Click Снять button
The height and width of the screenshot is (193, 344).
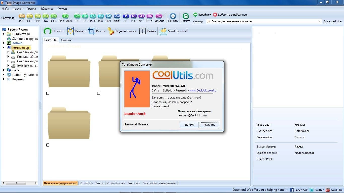99,183
